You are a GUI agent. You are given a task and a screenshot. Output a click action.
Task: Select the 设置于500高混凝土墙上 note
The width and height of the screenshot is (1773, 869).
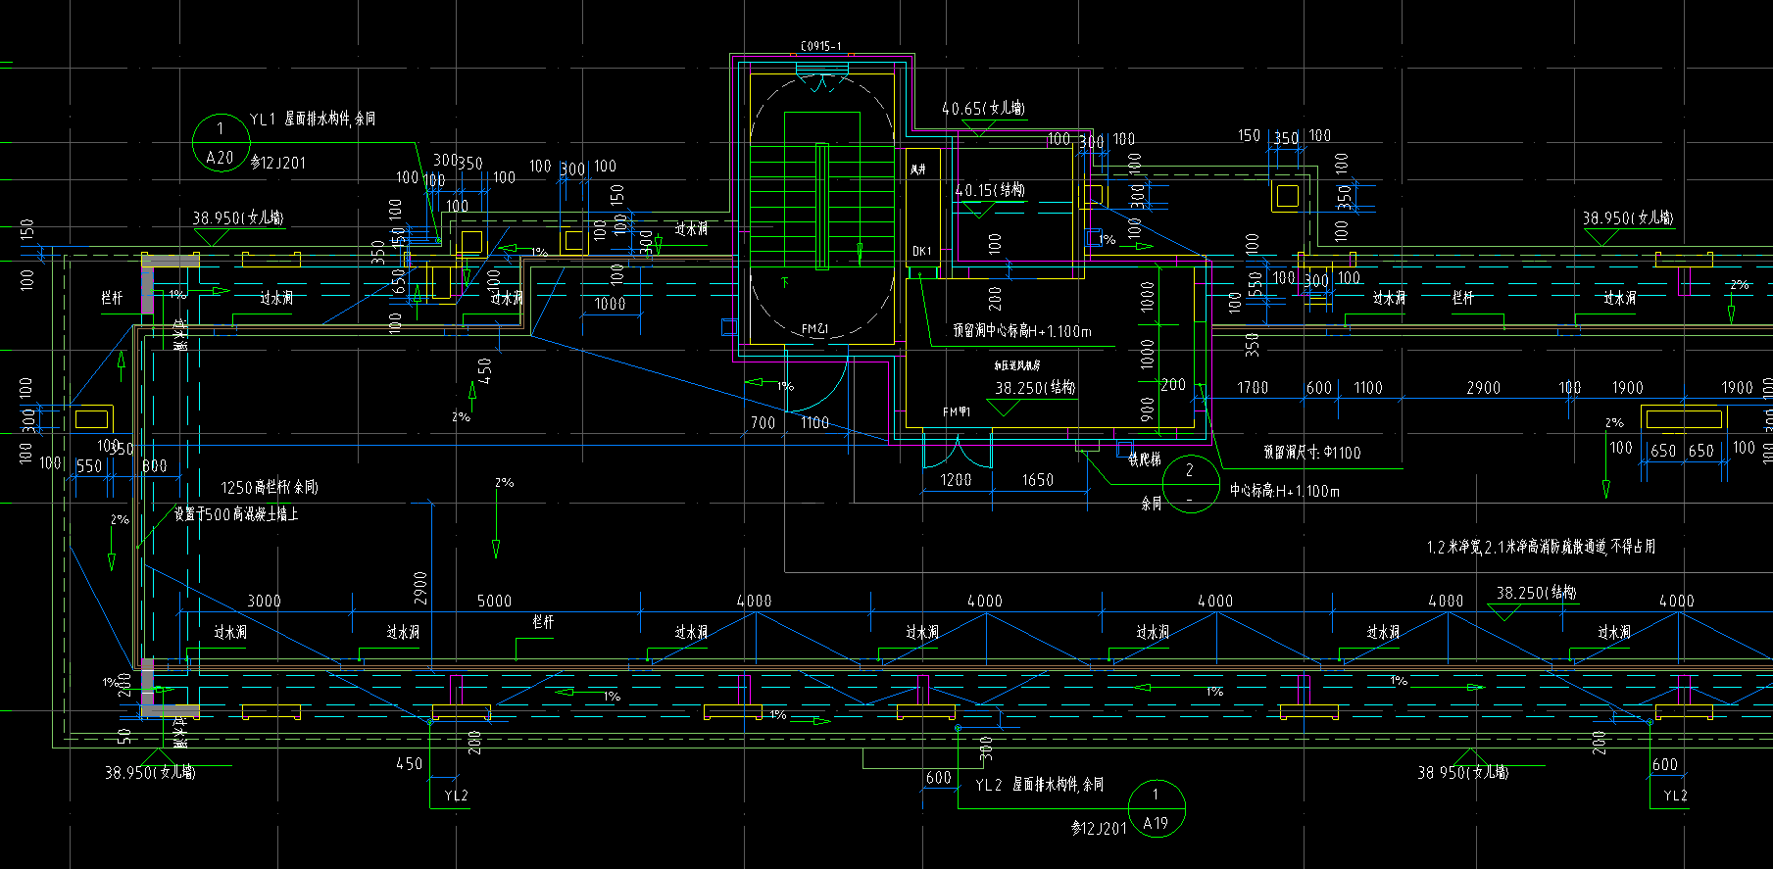[236, 513]
